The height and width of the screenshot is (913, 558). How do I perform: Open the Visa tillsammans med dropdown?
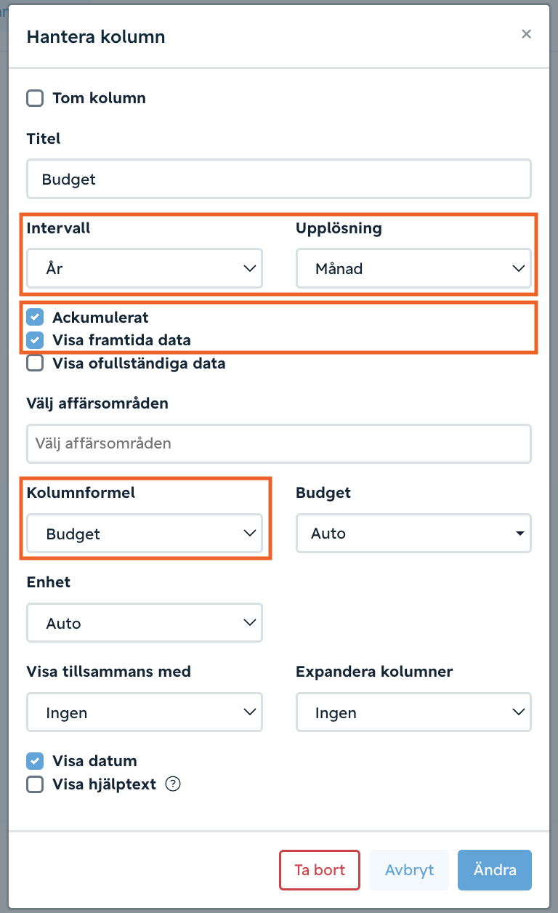click(x=145, y=712)
